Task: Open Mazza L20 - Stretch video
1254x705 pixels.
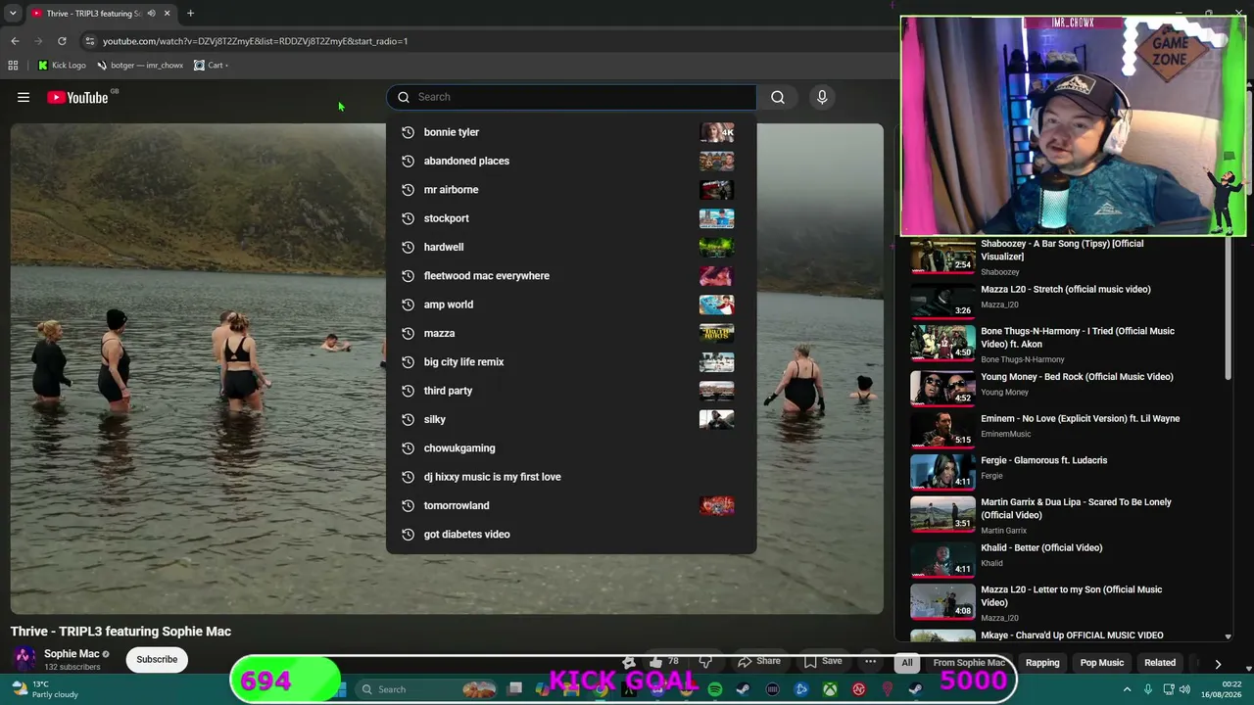Action: pos(1066,289)
